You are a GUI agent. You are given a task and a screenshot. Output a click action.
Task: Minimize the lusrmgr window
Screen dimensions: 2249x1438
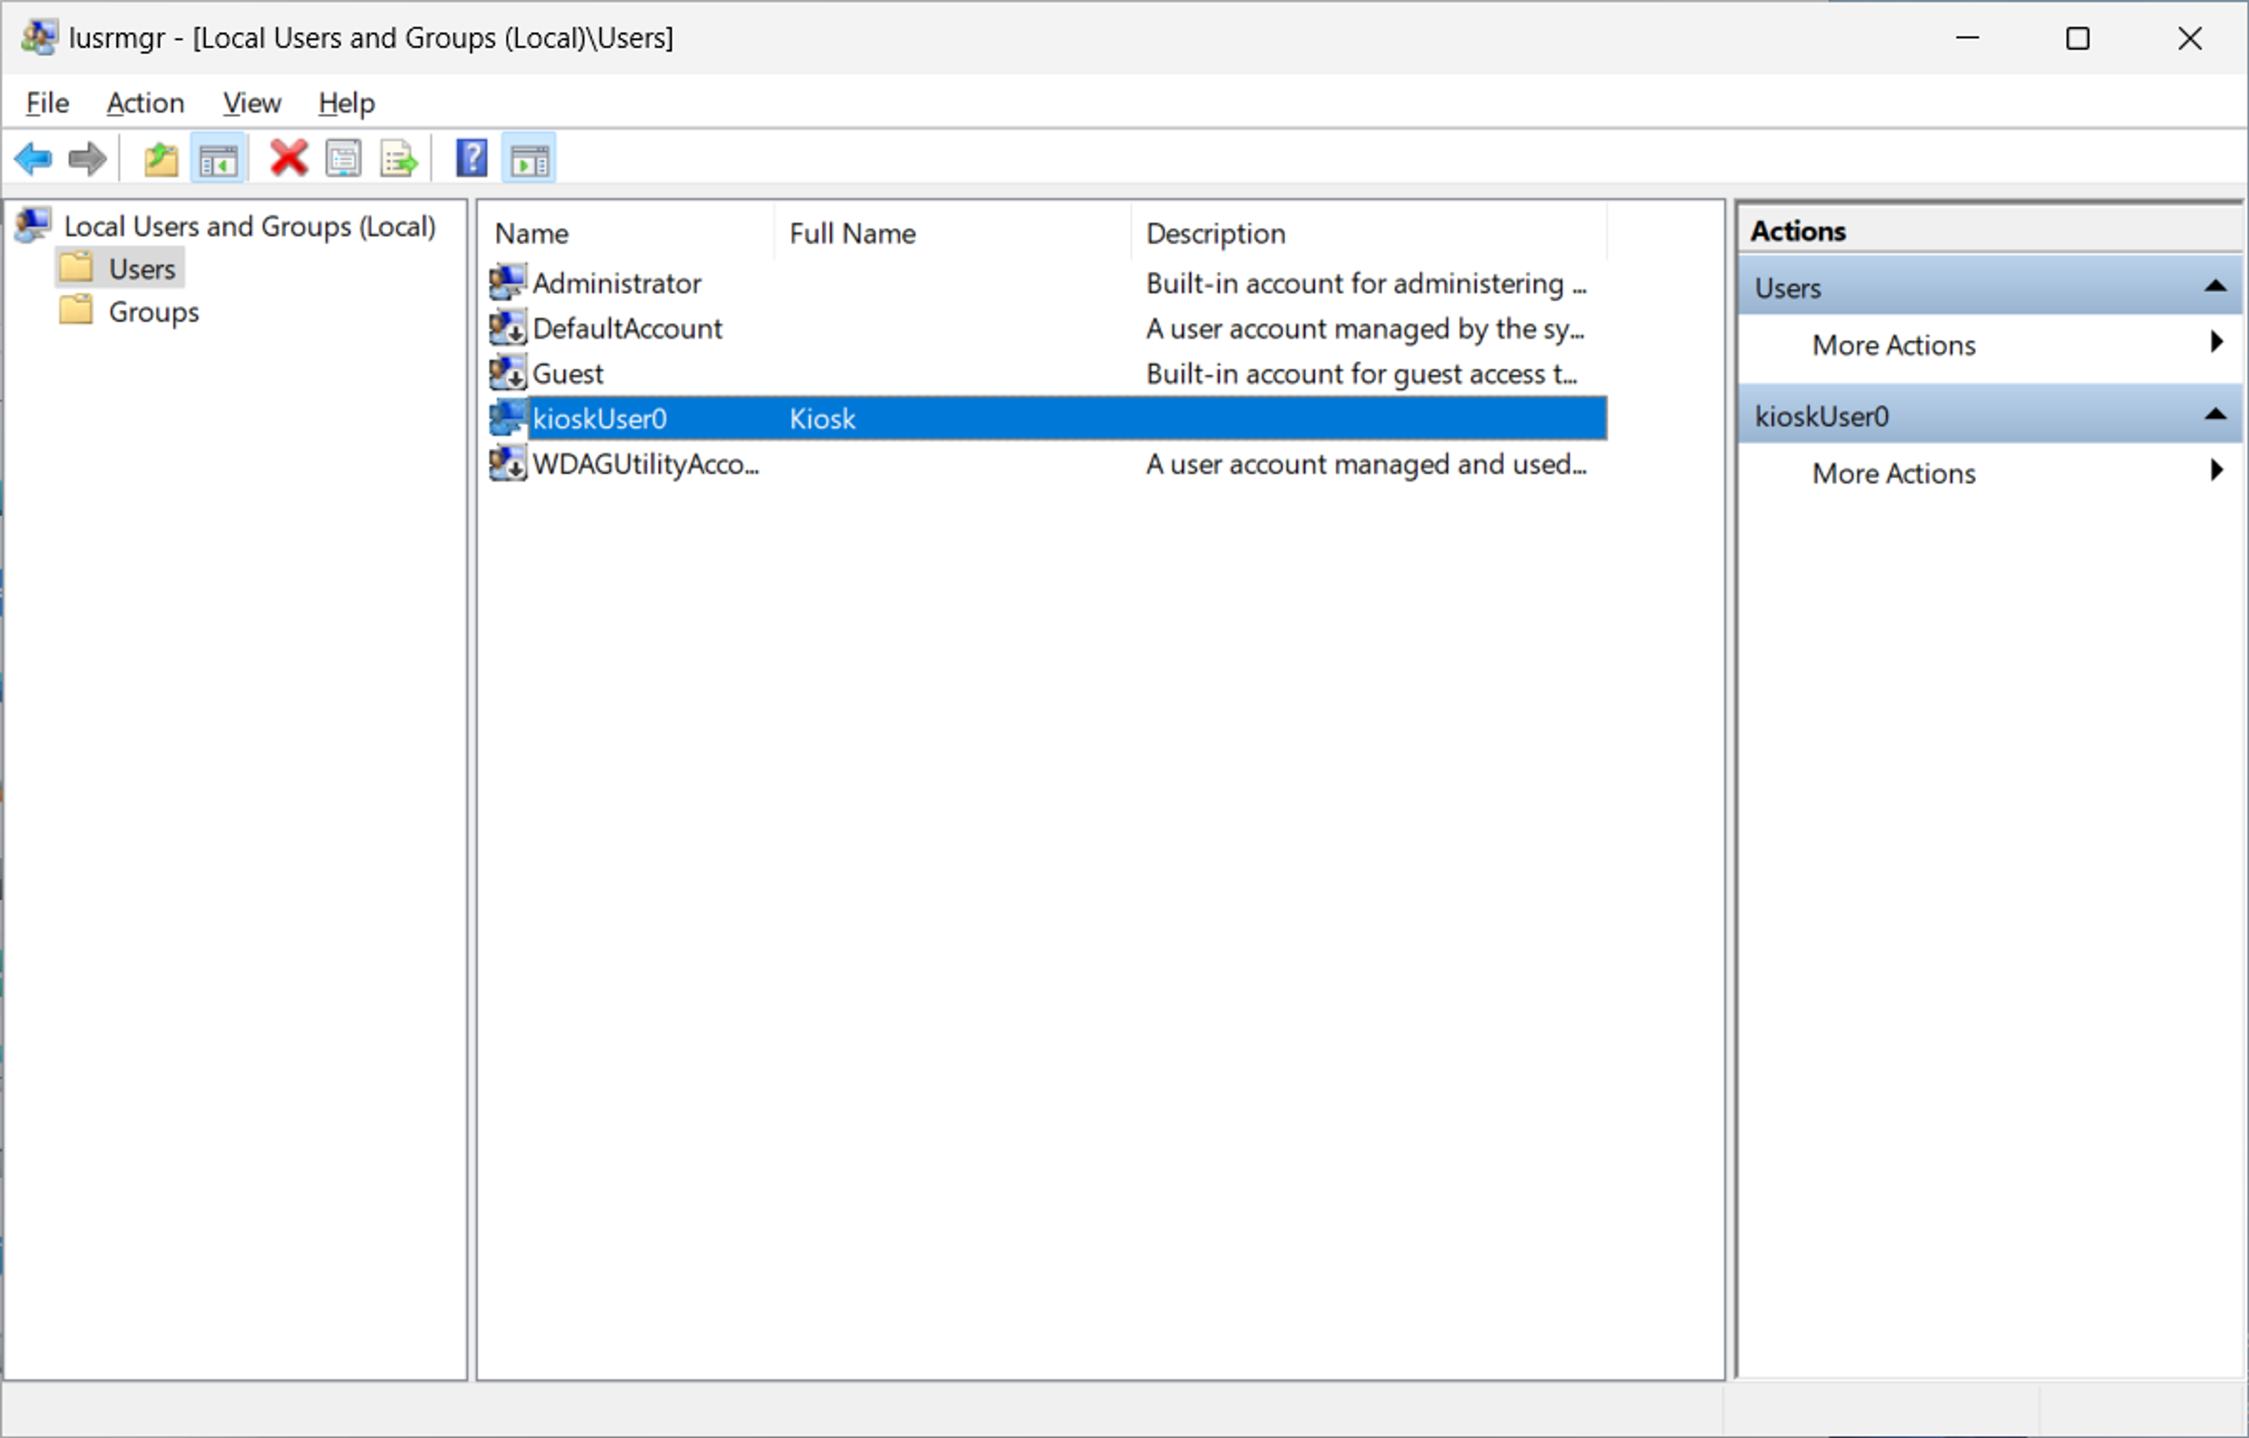click(1967, 38)
